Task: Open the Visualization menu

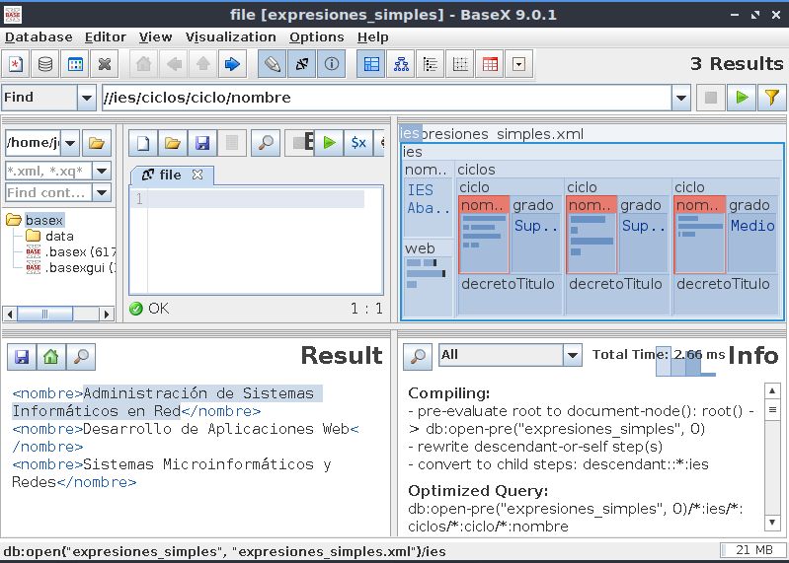Action: click(x=230, y=36)
